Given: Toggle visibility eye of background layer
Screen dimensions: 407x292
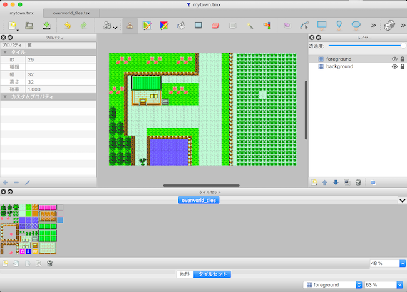Looking at the screenshot, I should [x=394, y=66].
